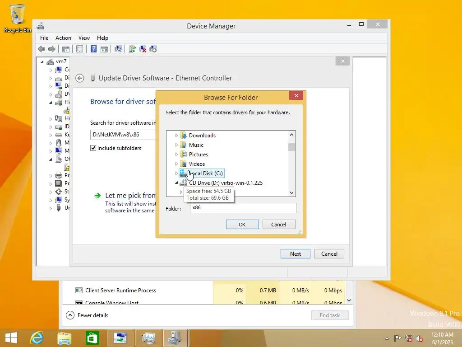Expand the Downloads folder node
The image size is (462, 347).
176,136
